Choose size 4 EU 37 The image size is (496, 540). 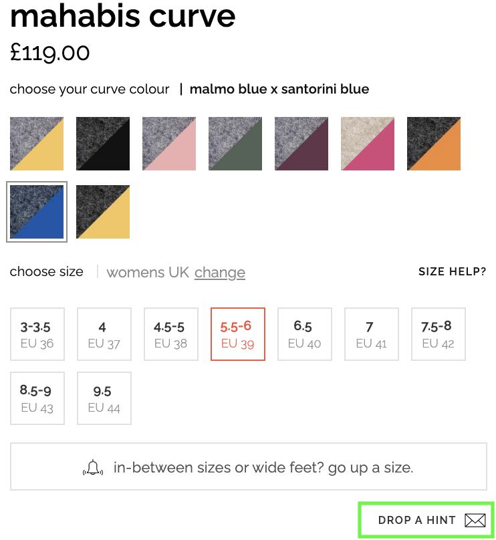tap(104, 334)
